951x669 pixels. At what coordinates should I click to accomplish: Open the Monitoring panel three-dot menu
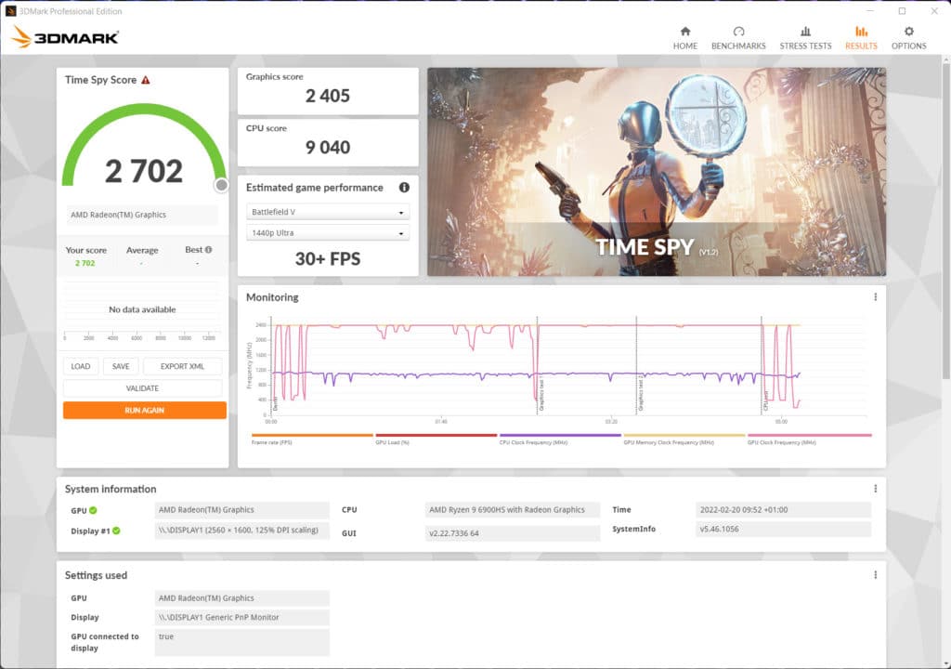tap(875, 296)
